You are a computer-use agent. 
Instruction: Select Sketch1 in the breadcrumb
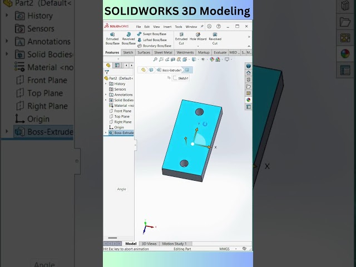point(181,78)
